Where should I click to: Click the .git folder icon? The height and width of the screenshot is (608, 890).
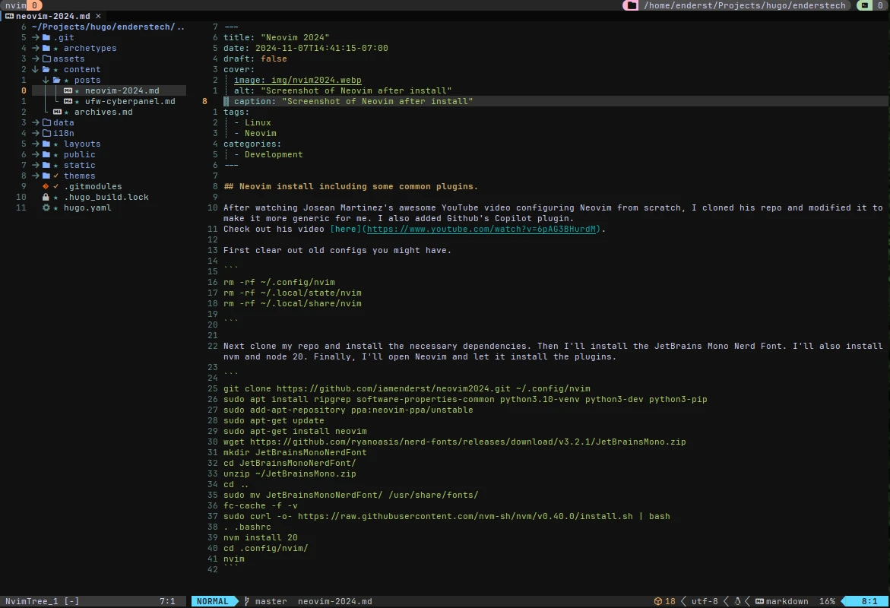(x=46, y=37)
